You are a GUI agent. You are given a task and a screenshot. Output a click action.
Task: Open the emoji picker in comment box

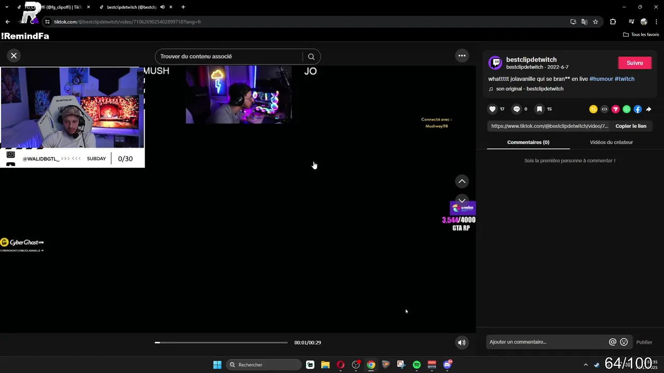[624, 342]
